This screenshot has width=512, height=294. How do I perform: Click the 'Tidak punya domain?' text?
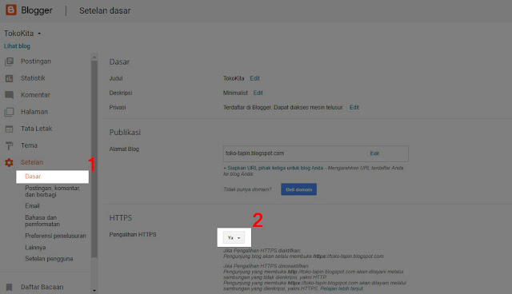(247, 189)
